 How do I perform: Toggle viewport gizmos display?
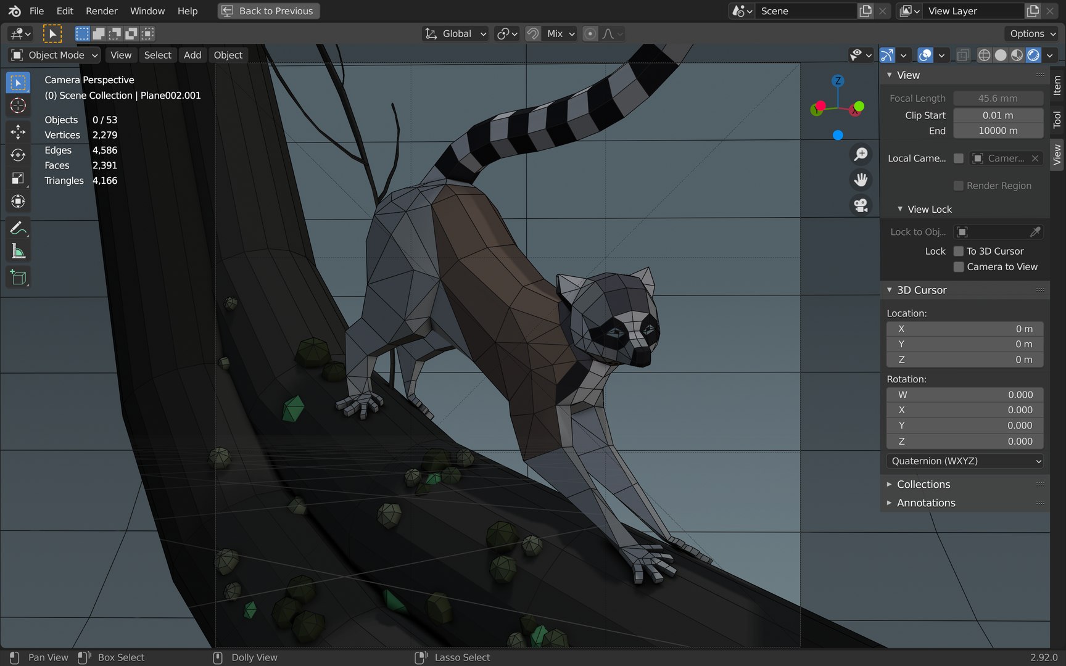tap(886, 55)
